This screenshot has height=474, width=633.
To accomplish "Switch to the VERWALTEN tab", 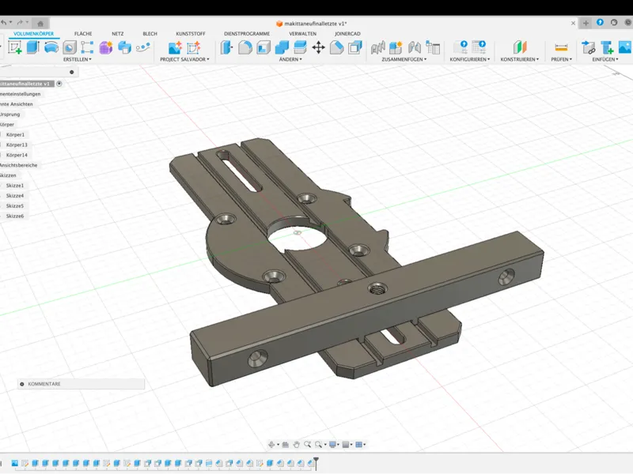I will point(303,34).
